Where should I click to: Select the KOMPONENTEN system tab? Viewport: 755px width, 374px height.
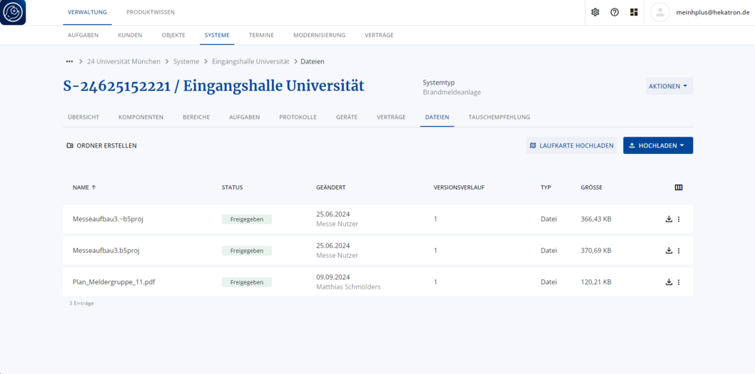pos(141,118)
